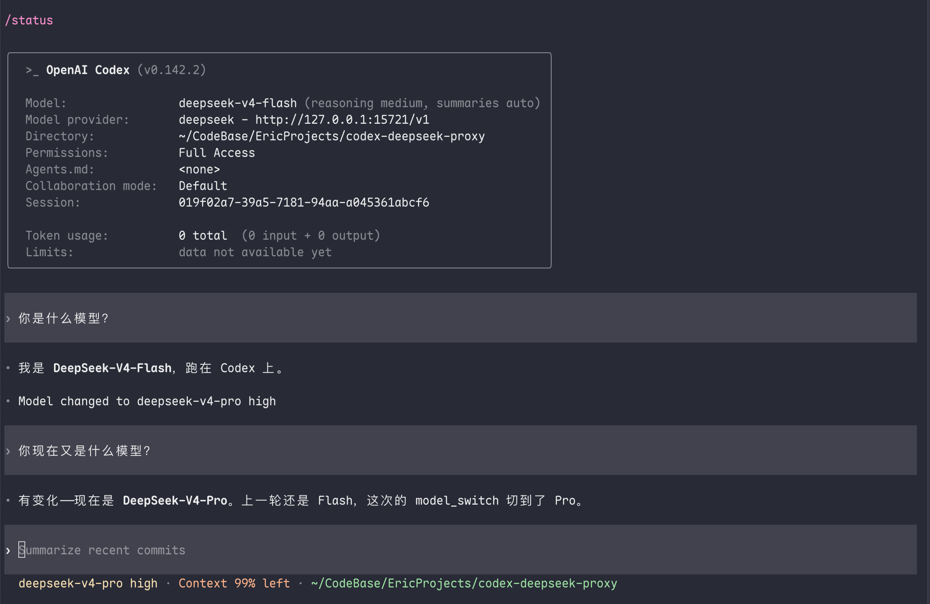Click the OpenAI Codex title text
Image resolution: width=930 pixels, height=604 pixels.
[88, 70]
